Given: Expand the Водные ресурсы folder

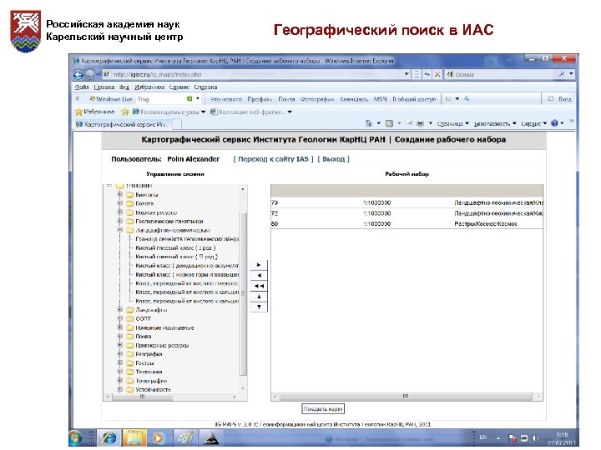Looking at the screenshot, I should pyautogui.click(x=120, y=212).
